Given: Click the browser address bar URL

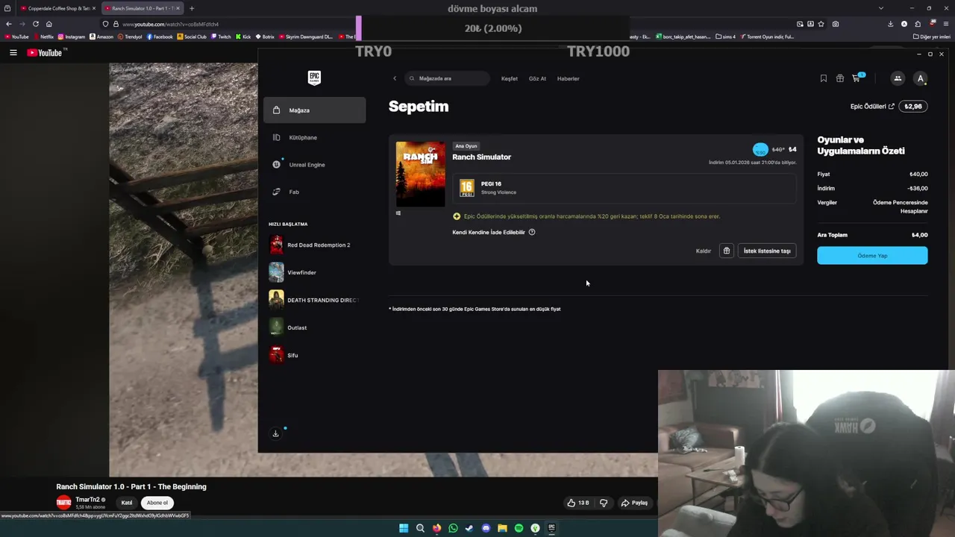Looking at the screenshot, I should coord(170,24).
